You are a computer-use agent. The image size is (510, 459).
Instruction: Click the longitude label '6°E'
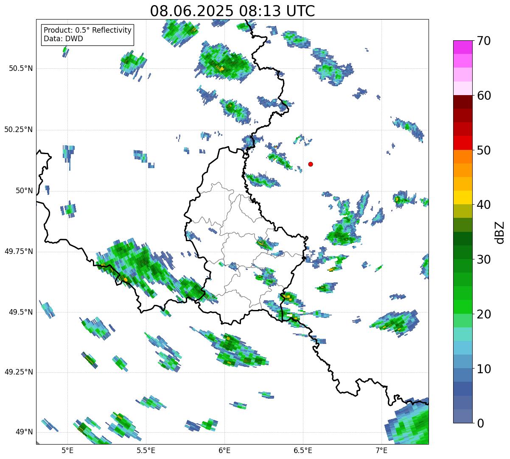click(x=224, y=450)
